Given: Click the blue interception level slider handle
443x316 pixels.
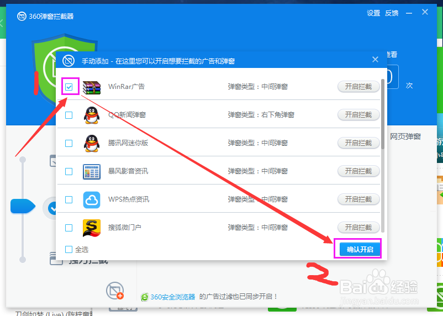Looking at the screenshot, I should point(23,206).
